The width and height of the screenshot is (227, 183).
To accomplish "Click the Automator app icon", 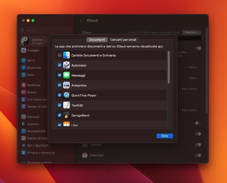I will coord(67,65).
